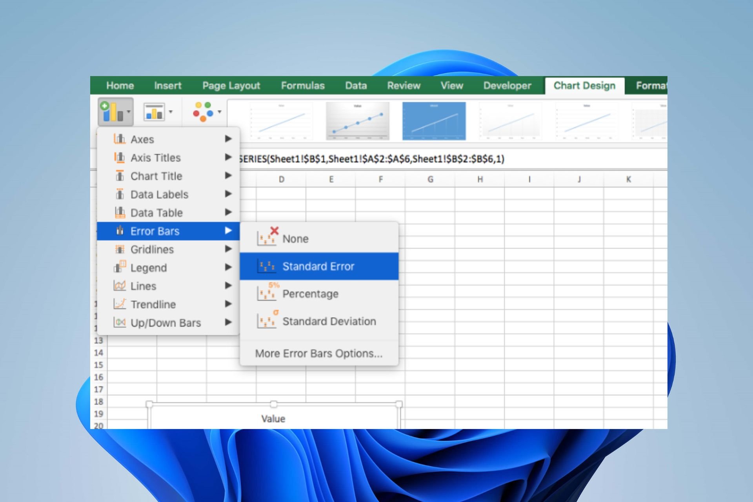
Task: Select column H header
Action: tap(480, 180)
